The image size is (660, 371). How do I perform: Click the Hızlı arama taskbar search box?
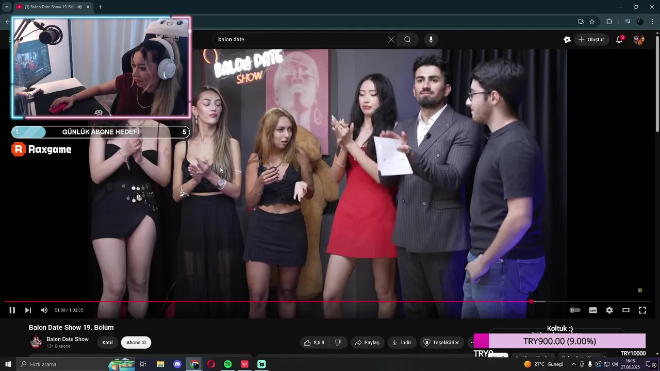click(76, 364)
